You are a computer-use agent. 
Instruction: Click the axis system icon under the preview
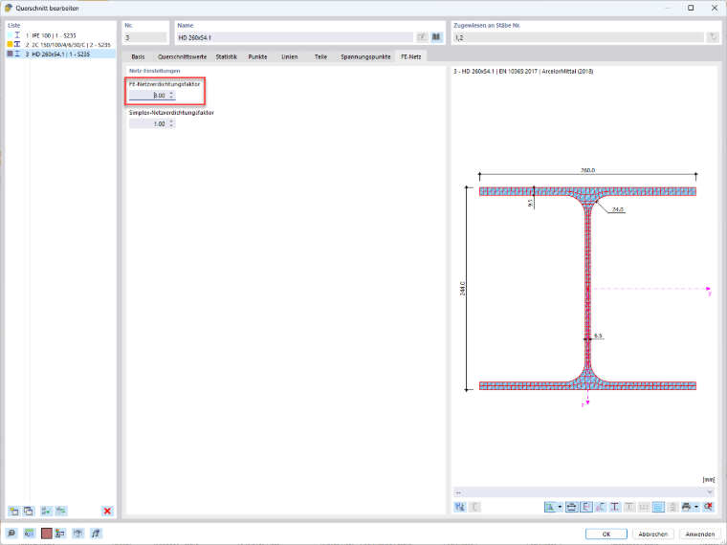[x=460, y=507]
